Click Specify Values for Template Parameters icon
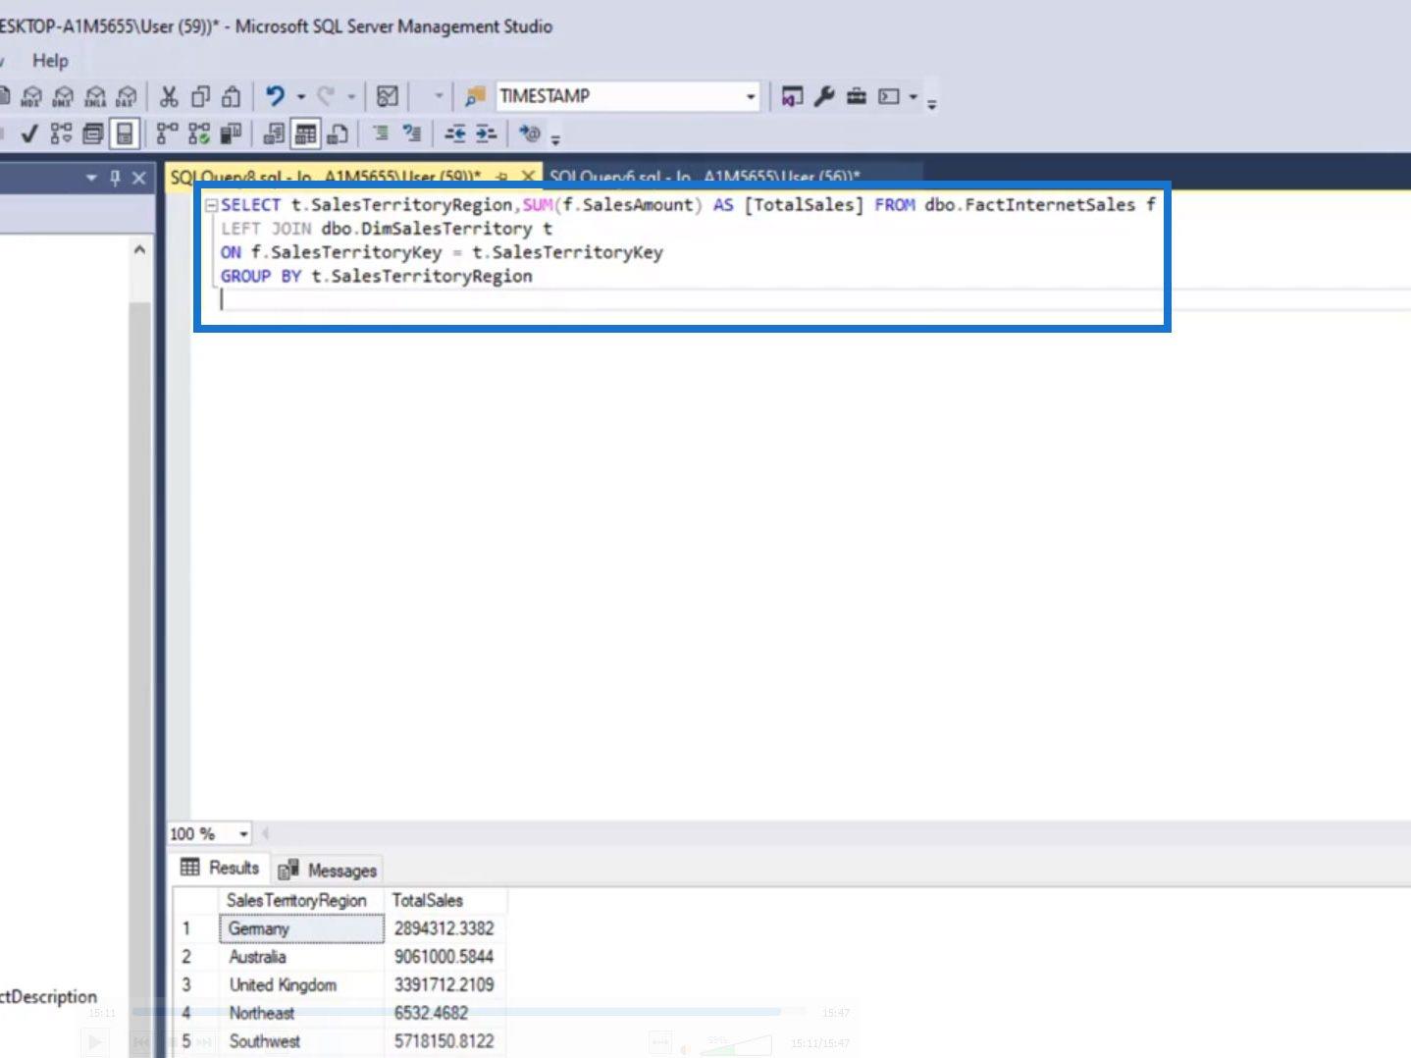 click(x=530, y=133)
